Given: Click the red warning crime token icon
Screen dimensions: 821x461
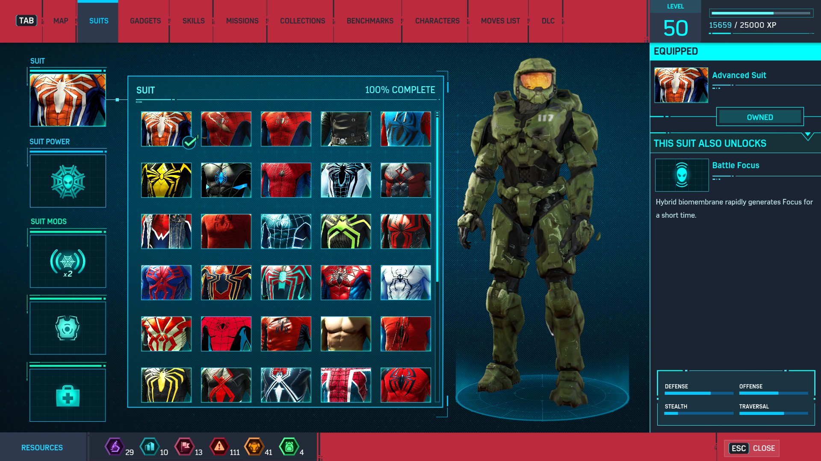Looking at the screenshot, I should tap(219, 447).
